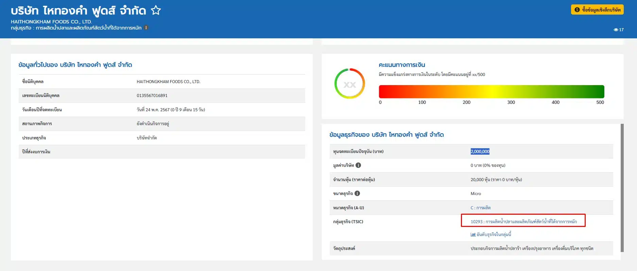Open อันดับธุรกิจในกลุ่มนี้ ranking link

click(491, 234)
